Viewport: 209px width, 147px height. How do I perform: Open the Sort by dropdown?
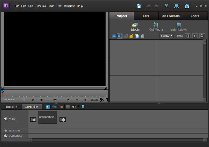click(166, 36)
